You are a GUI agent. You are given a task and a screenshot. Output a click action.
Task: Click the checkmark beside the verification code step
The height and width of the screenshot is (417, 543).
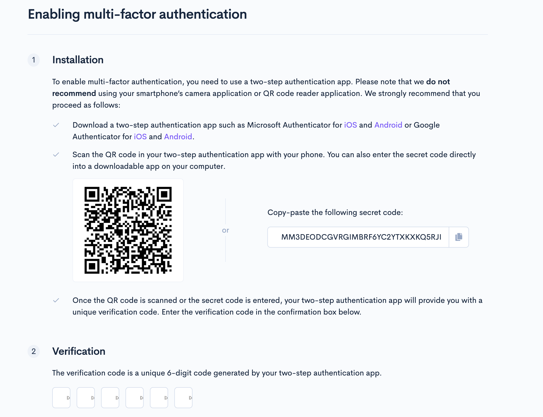pyautogui.click(x=56, y=300)
